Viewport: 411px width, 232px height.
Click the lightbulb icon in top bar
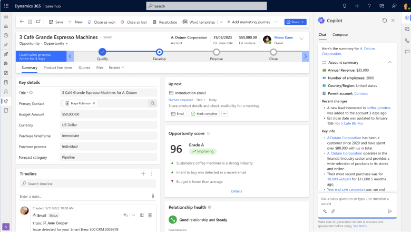tap(345, 6)
